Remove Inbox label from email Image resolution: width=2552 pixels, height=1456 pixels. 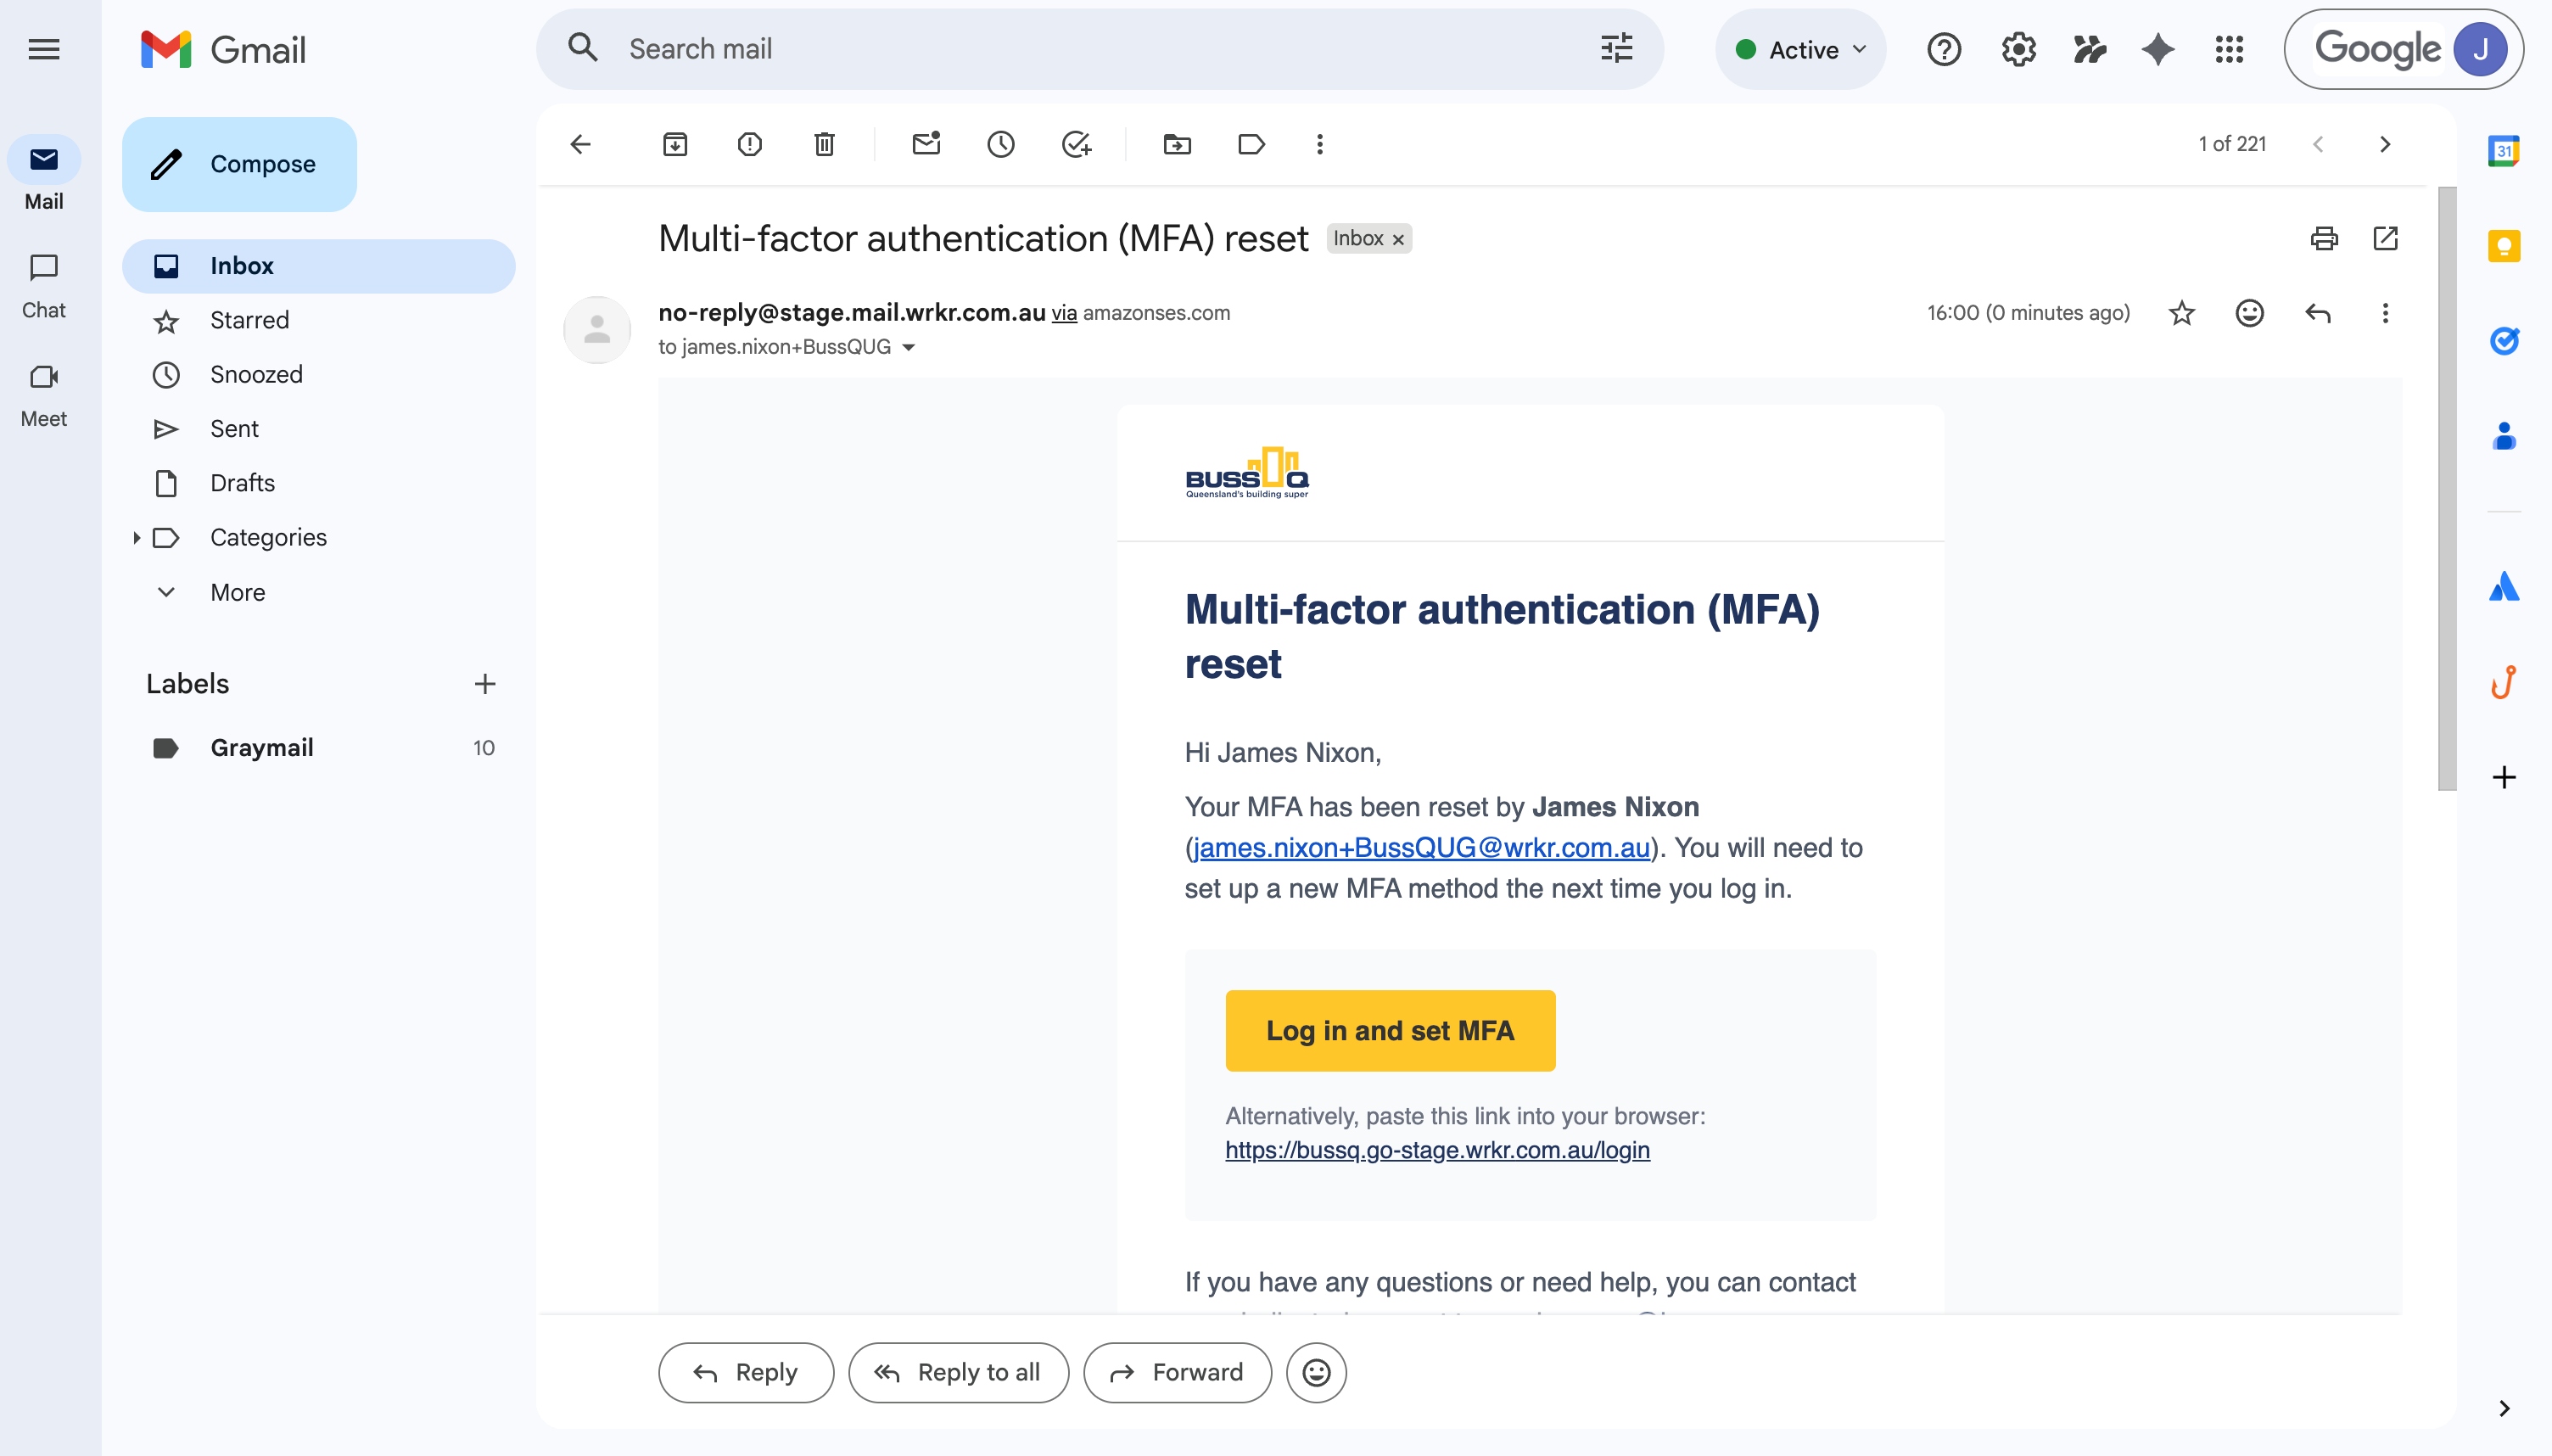1397,239
